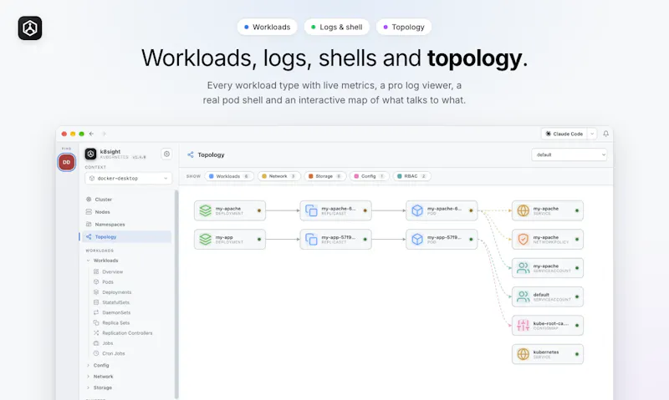Toggle the RBAC filter chip
This screenshot has width=669, height=400.
tap(411, 176)
